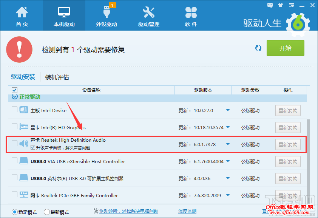318x218 pixels.
Task: Click the 驱动人生 gear logo
Action: 298,25
